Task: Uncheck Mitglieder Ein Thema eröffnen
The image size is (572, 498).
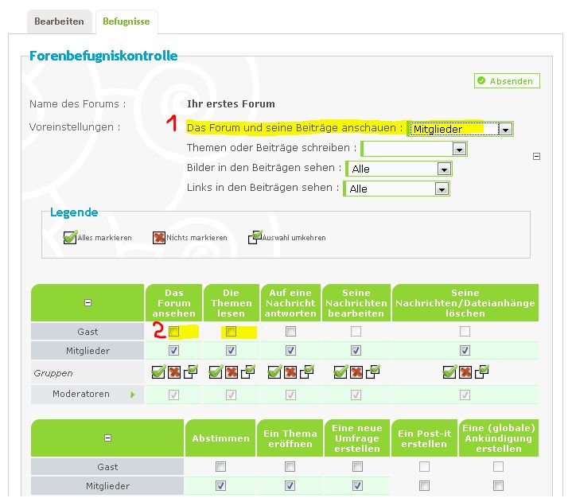Action: [x=290, y=485]
